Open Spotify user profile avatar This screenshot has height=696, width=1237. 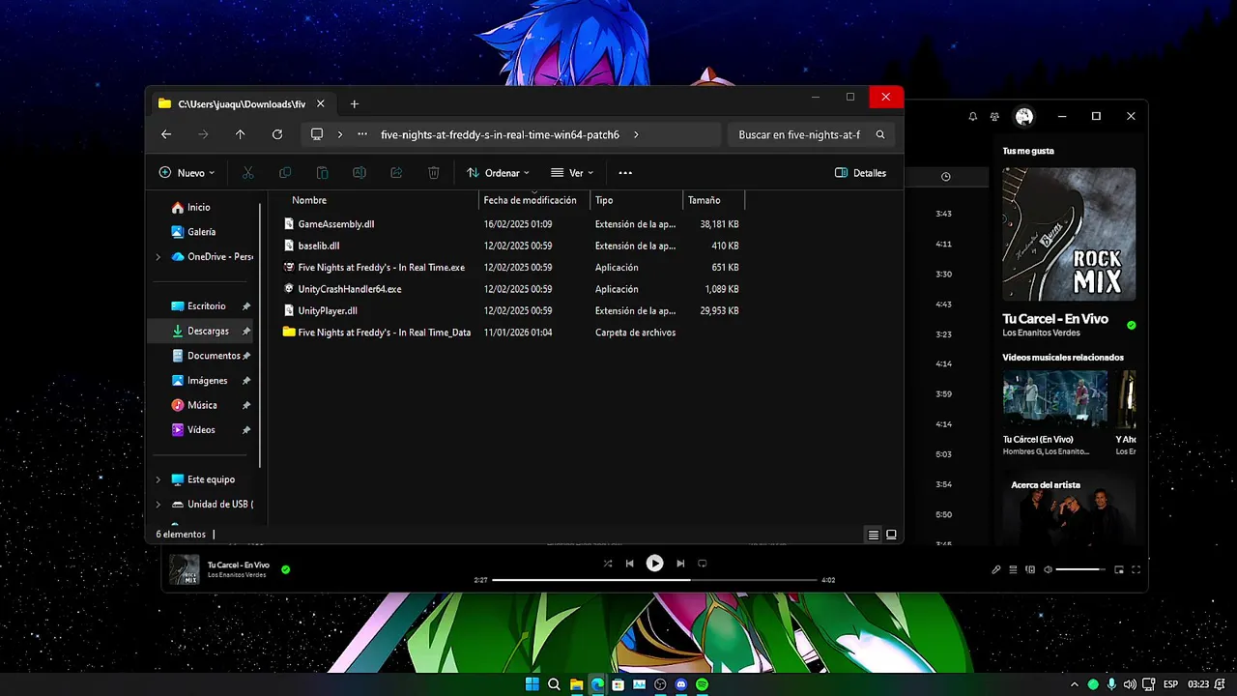[x=1024, y=116]
